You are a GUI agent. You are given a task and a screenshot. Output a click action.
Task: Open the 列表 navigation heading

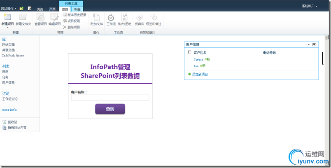(6, 66)
